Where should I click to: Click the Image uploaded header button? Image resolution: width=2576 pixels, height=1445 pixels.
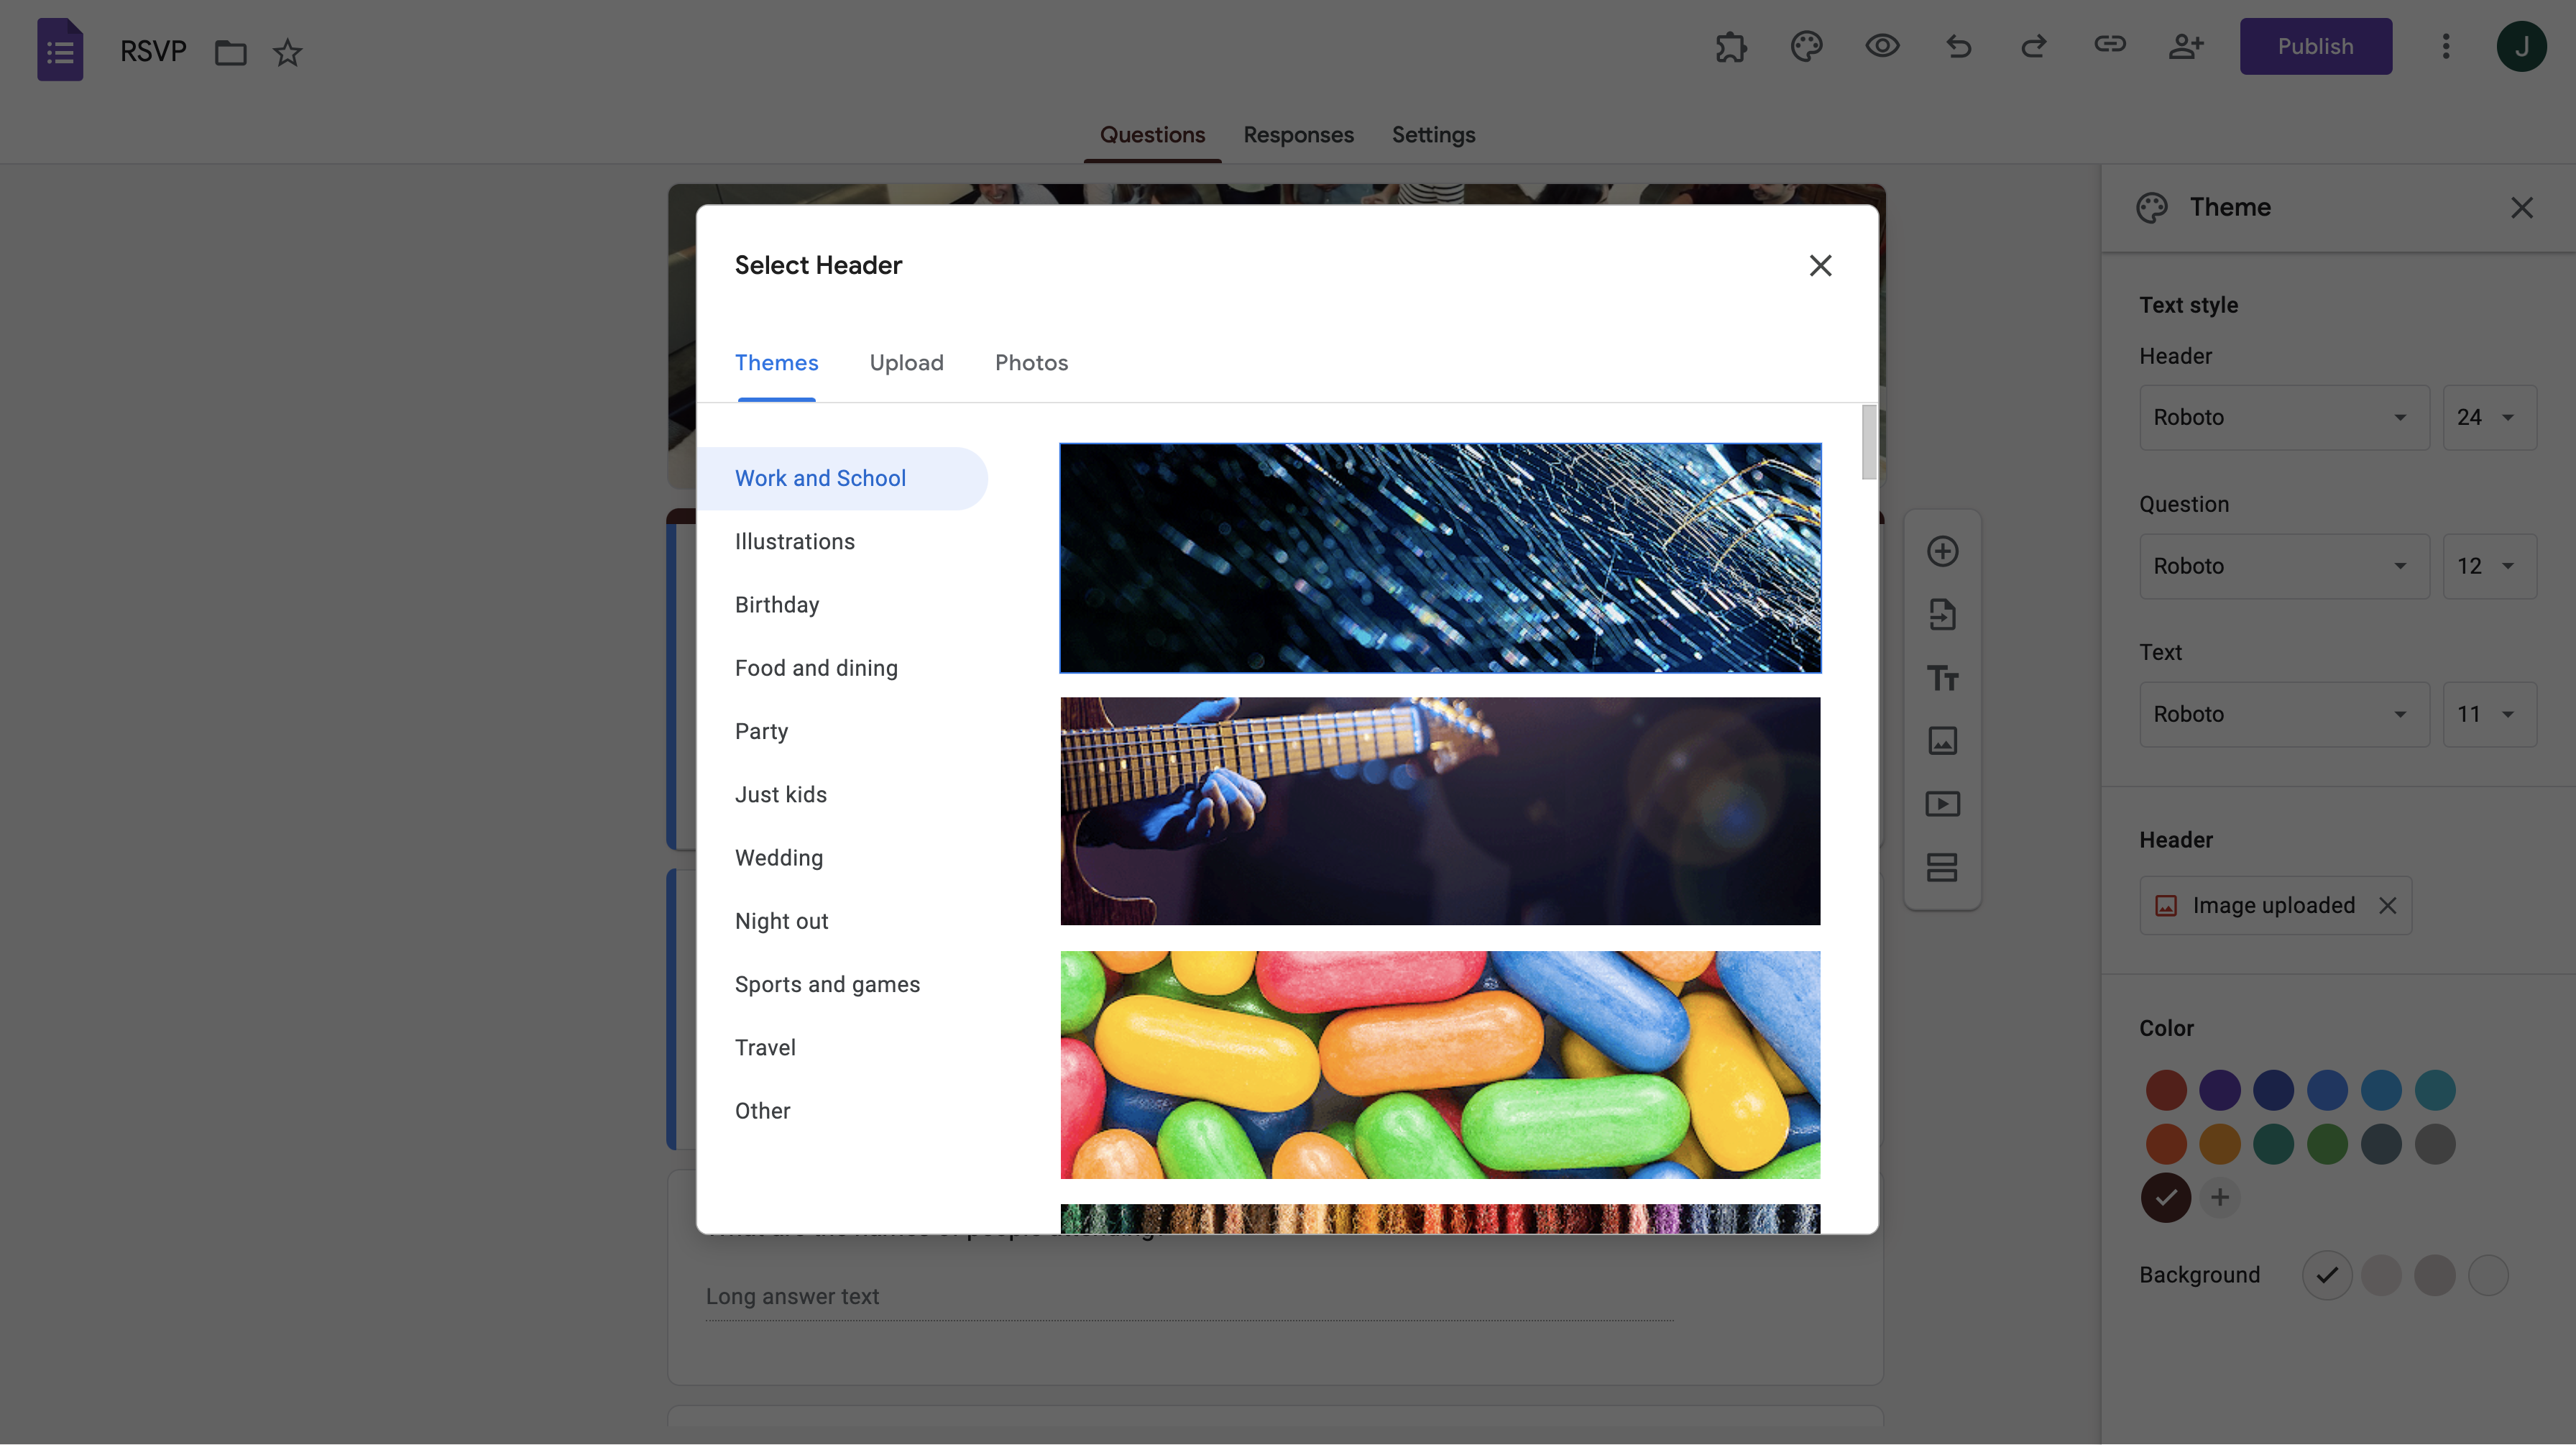(x=2275, y=905)
